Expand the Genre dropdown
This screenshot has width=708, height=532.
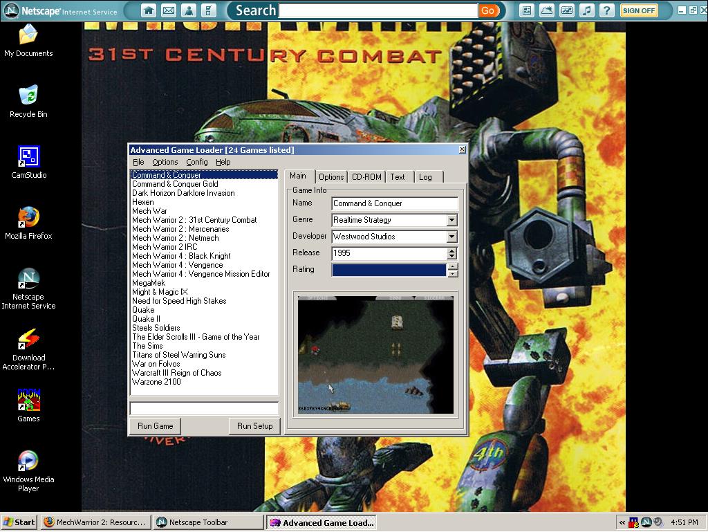[451, 220]
